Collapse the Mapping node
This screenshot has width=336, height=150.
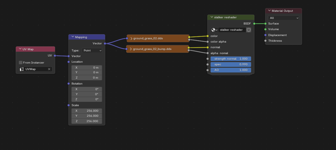(x=73, y=37)
